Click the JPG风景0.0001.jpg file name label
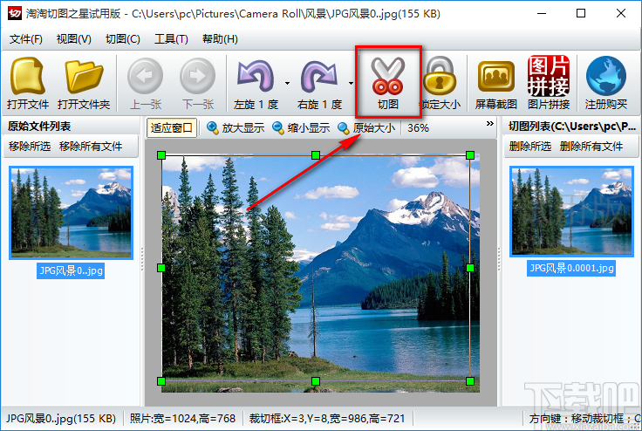 click(x=571, y=269)
